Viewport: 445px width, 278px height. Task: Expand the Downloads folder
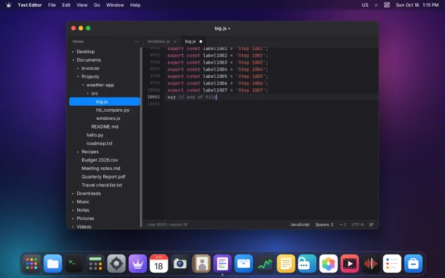(x=73, y=193)
